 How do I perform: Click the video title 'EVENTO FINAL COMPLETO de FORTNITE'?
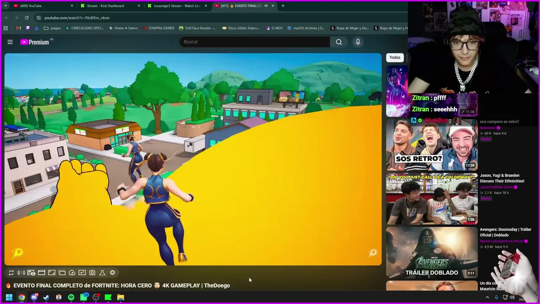coord(121,285)
